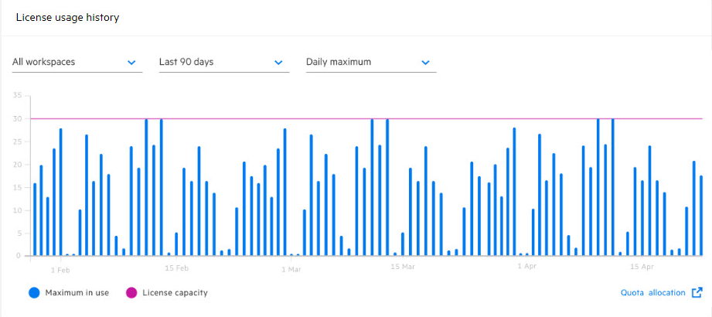Click the chevron arrow on Daily maximum
This screenshot has height=317, width=712.
click(x=425, y=62)
